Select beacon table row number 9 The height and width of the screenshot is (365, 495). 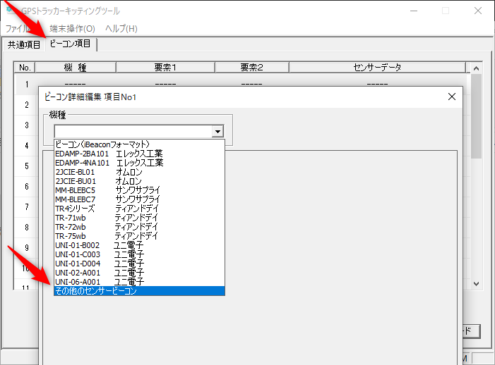[27, 248]
